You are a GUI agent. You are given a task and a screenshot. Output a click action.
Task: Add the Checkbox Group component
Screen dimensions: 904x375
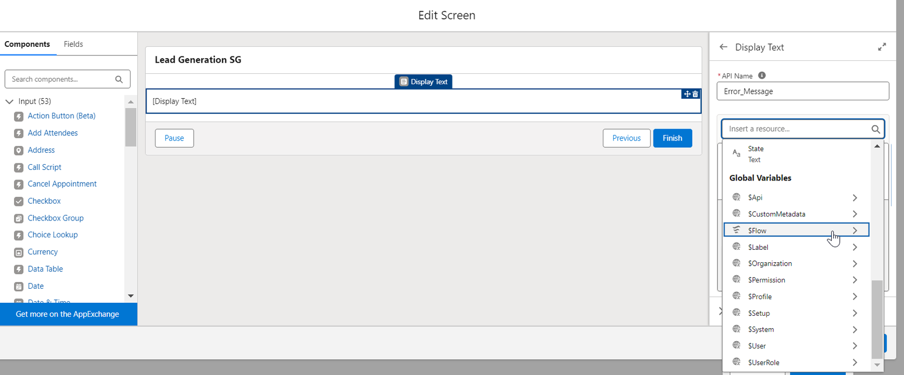click(x=55, y=218)
